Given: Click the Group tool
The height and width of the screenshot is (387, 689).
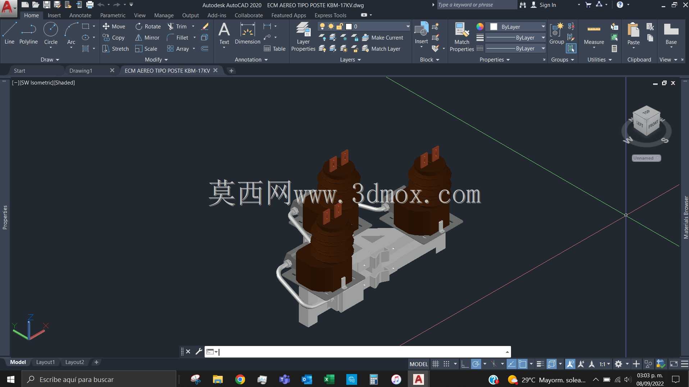Looking at the screenshot, I should point(557,33).
